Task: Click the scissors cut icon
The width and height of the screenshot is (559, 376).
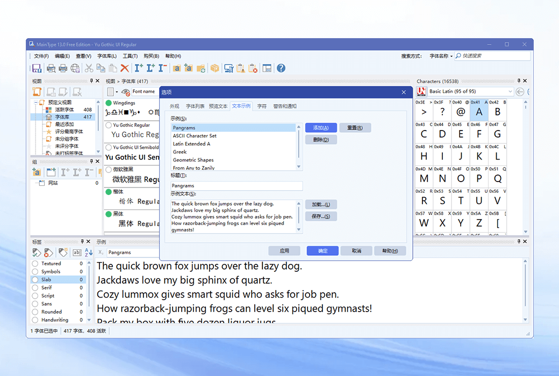Action: click(89, 68)
